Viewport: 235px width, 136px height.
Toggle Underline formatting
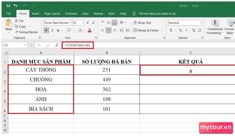[58, 31]
